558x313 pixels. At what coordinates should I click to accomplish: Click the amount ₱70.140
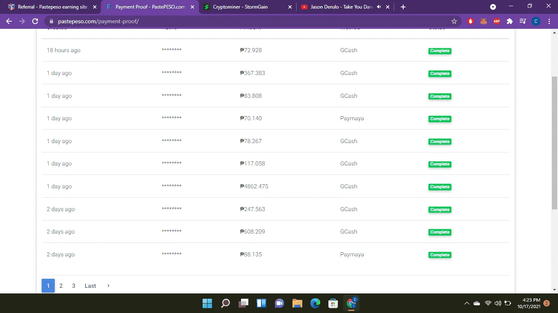[251, 118]
